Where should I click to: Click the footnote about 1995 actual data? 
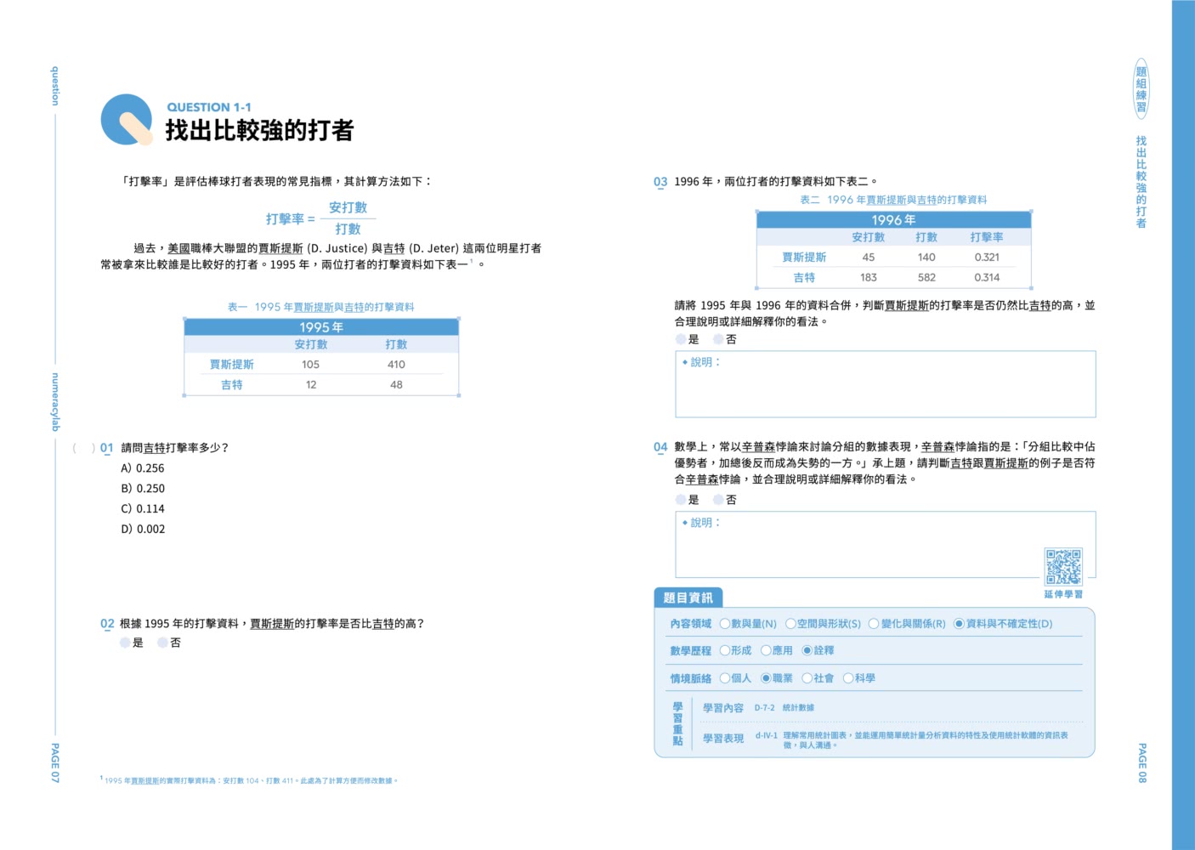pos(249,780)
